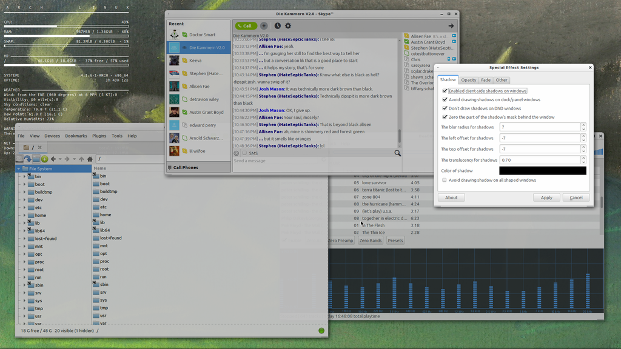Image resolution: width=621 pixels, height=349 pixels.
Task: Add people with the plus icon in Skype
Action: click(x=264, y=26)
